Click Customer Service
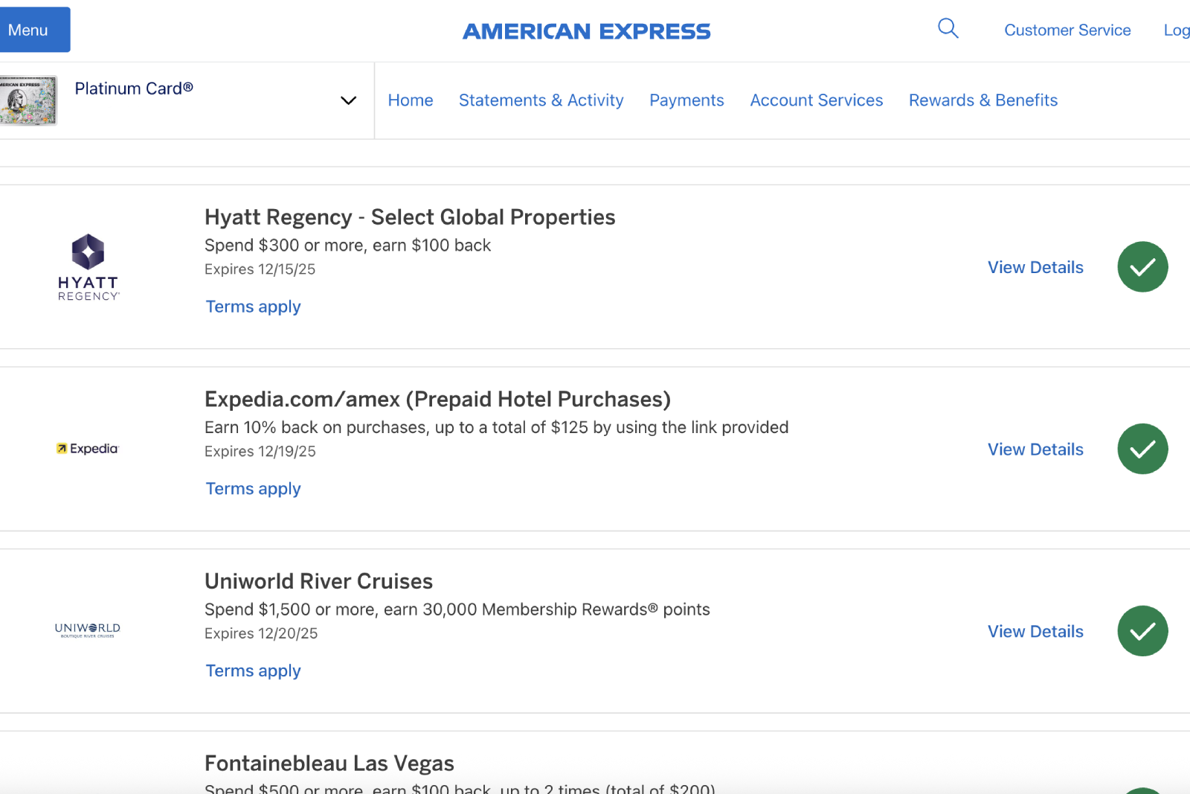 point(1067,30)
